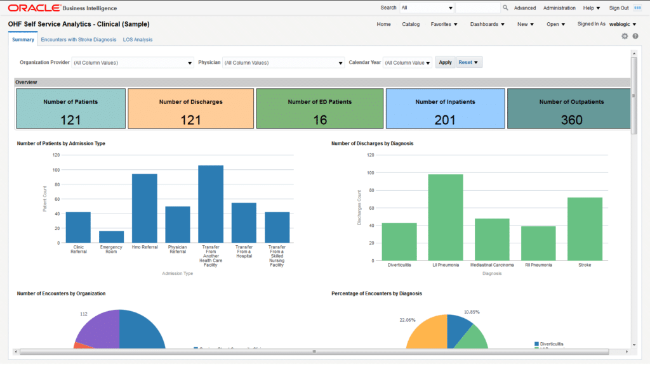Click the dashboard help question mark icon
The height and width of the screenshot is (365, 650).
(635, 36)
